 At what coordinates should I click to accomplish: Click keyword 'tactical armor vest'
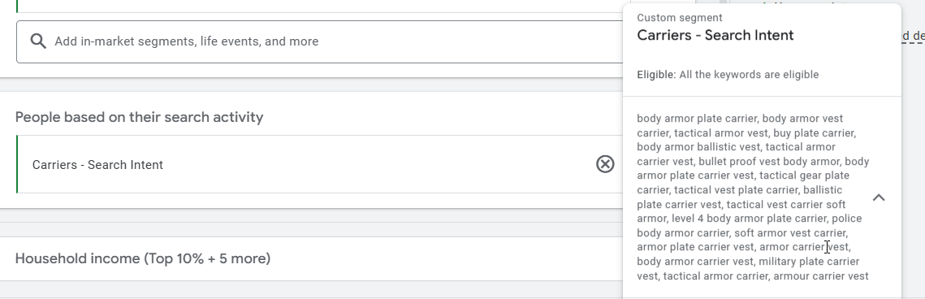(x=721, y=133)
